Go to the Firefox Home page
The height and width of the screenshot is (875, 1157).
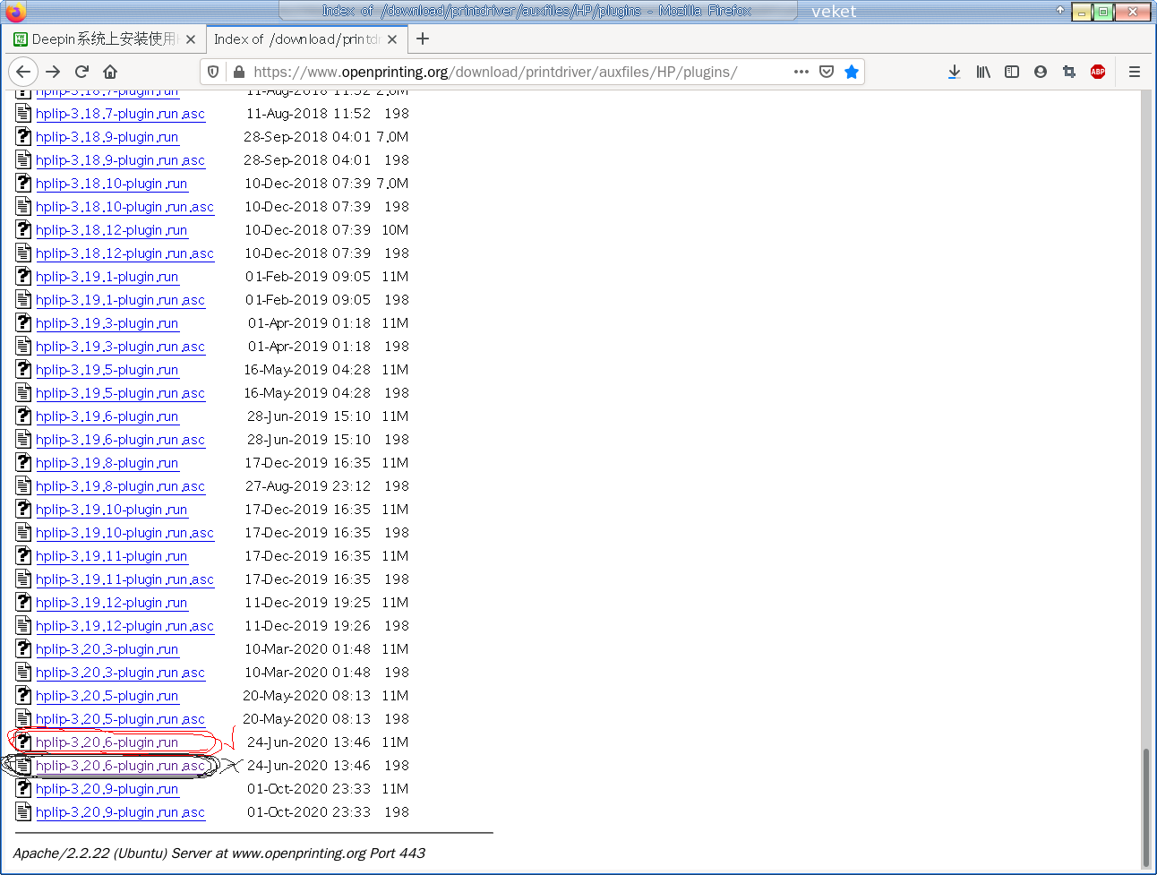point(110,72)
